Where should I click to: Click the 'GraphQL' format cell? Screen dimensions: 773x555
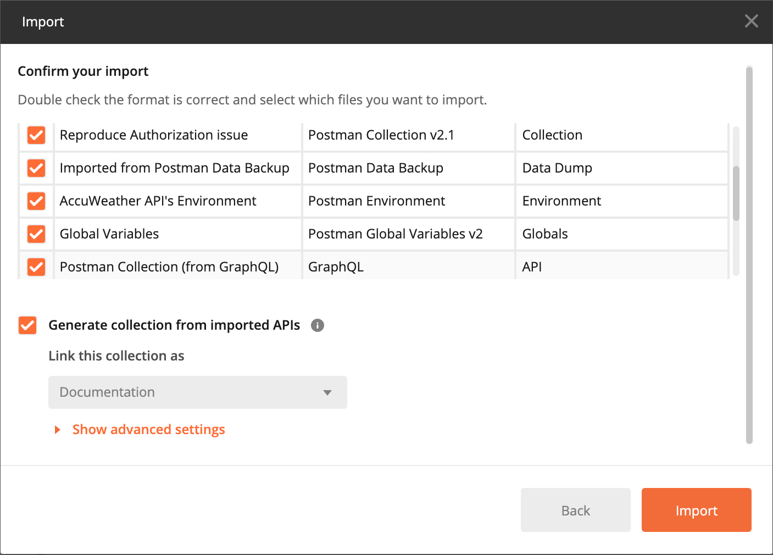click(x=409, y=266)
